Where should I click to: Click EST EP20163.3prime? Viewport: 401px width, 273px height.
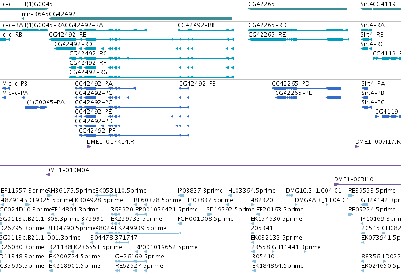point(258,214)
